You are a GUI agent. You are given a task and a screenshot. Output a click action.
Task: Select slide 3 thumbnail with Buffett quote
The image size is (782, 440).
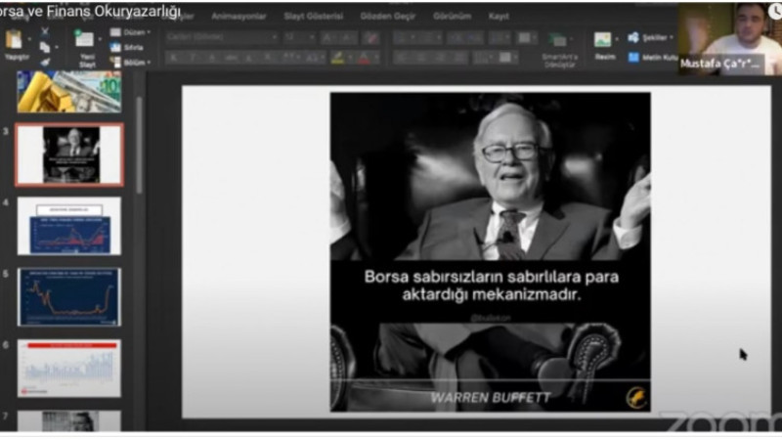(69, 154)
